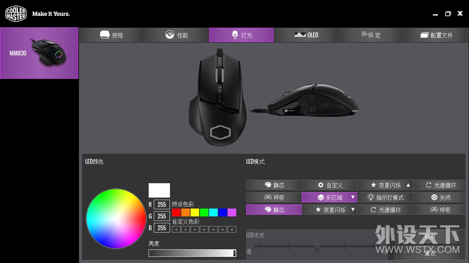Screen dimensions: 469x263
Task: Select 光谱循环 spectrum cycle in top row
Action: tap(441, 185)
